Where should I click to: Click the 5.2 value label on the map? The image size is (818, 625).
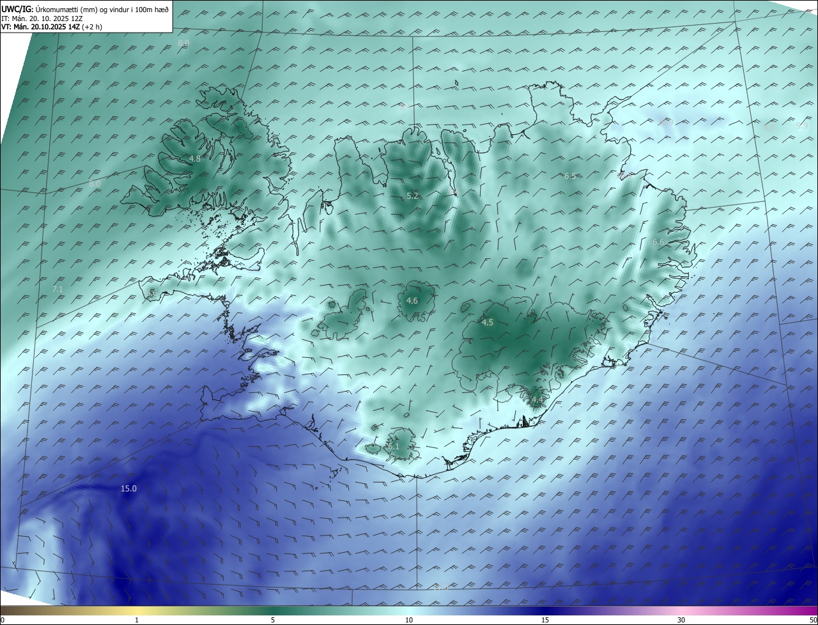click(412, 196)
